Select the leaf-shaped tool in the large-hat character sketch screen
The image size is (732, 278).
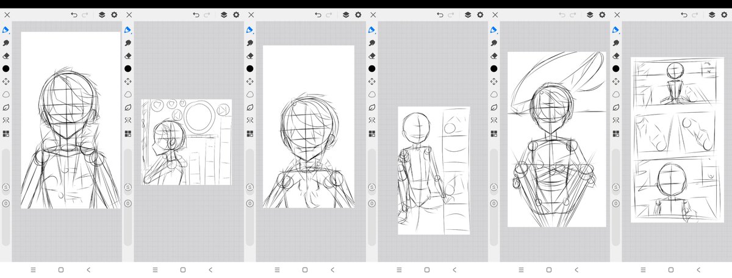[x=493, y=107]
